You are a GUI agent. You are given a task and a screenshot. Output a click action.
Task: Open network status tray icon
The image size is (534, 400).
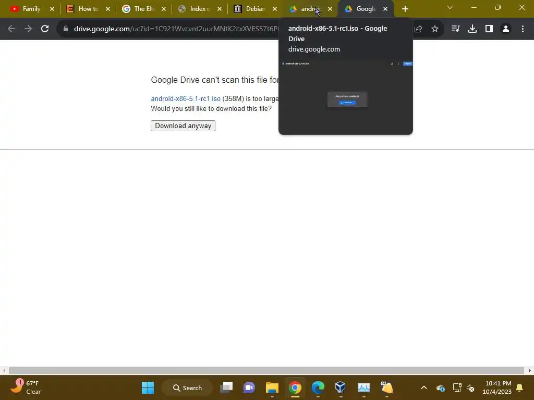(457, 387)
